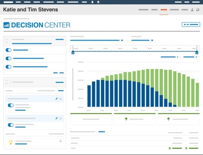Click blue link in lower left panel header
The image size is (203, 155).
point(60,82)
